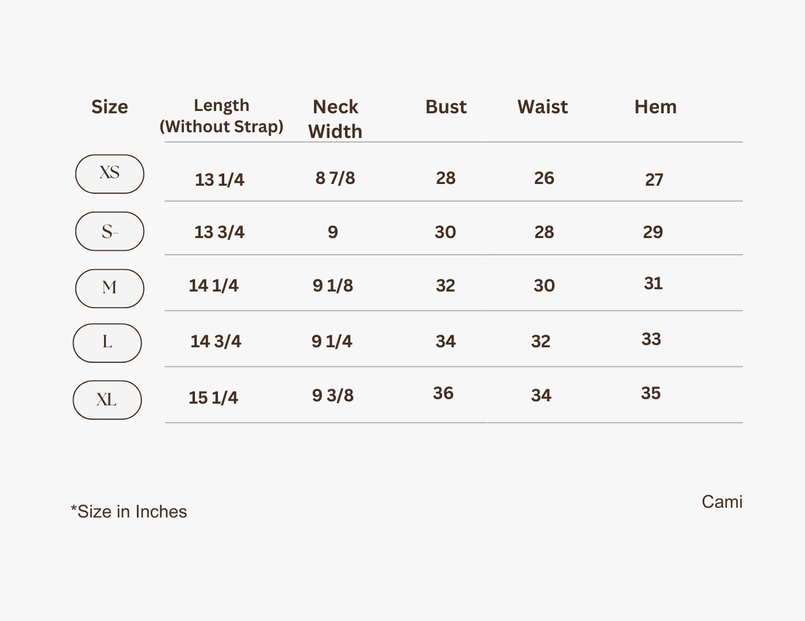Click the S hem value 29
This screenshot has height=621, width=805.
pyautogui.click(x=653, y=232)
